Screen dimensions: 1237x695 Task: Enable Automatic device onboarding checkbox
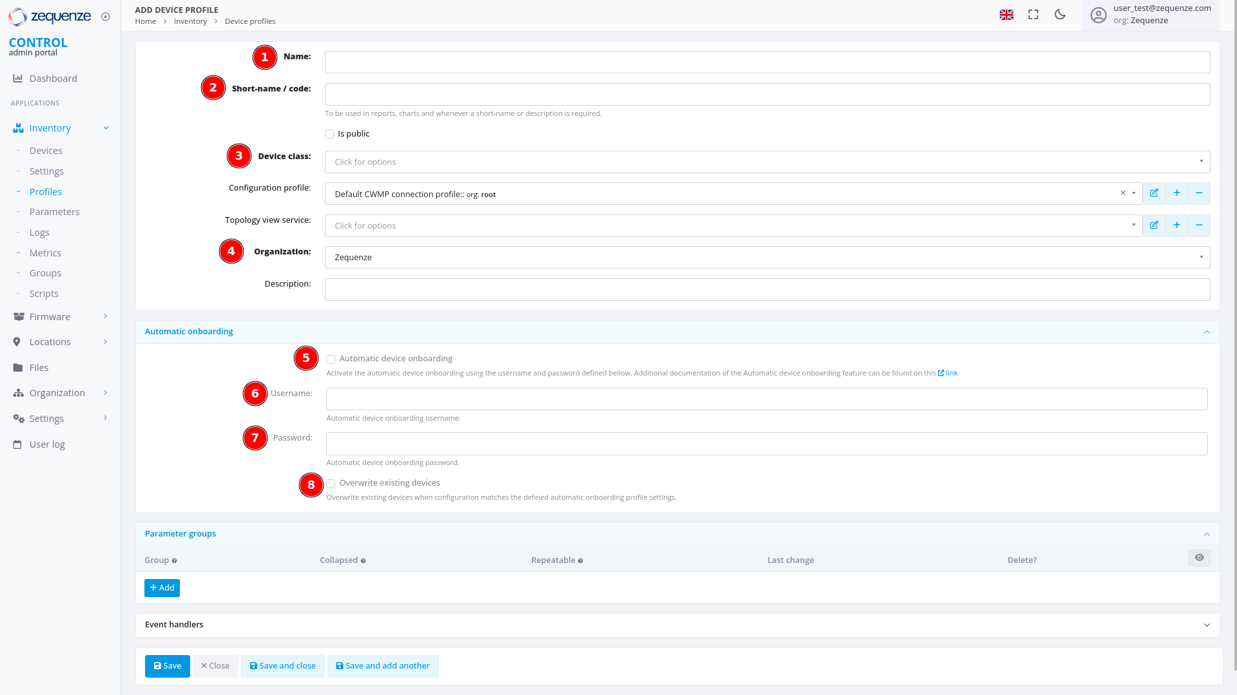point(331,359)
